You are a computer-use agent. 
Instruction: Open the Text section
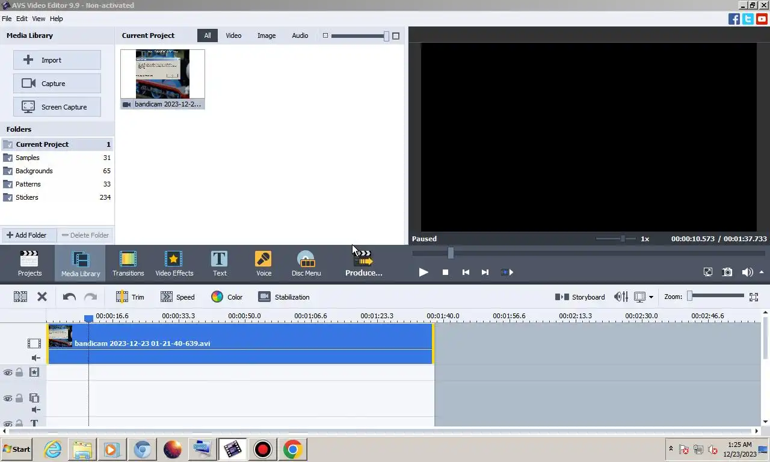220,263
